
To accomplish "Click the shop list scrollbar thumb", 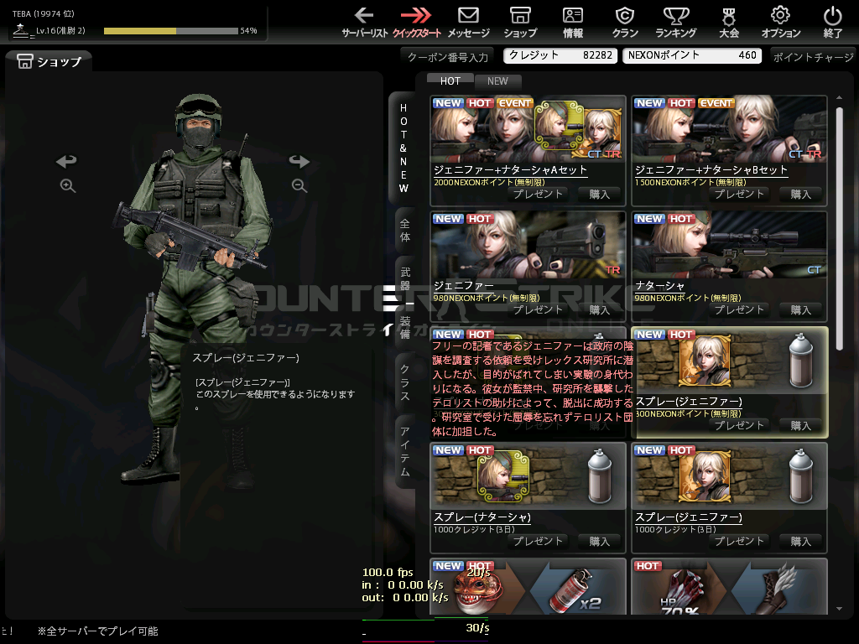I will (839, 228).
